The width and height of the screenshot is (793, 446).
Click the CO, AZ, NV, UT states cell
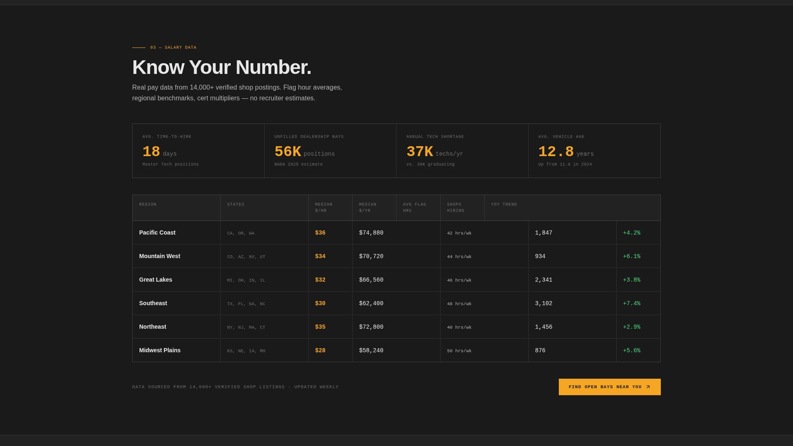click(x=264, y=256)
